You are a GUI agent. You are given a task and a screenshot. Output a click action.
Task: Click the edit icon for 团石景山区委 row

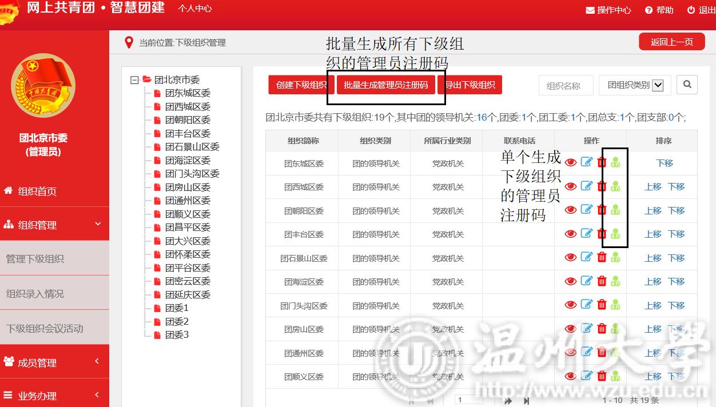[586, 257]
